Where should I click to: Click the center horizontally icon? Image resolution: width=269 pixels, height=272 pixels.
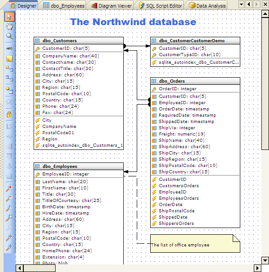[x=9, y=136]
